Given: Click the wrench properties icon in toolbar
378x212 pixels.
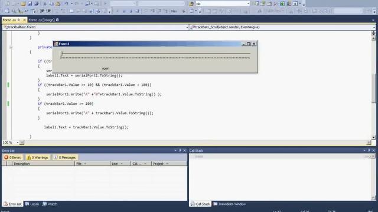Looking at the screenshot, I should 276,4.
